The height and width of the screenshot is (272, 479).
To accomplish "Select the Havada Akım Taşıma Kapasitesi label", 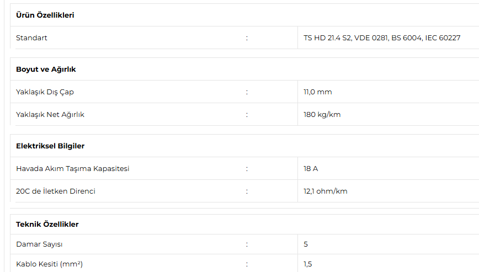I will [x=73, y=168].
